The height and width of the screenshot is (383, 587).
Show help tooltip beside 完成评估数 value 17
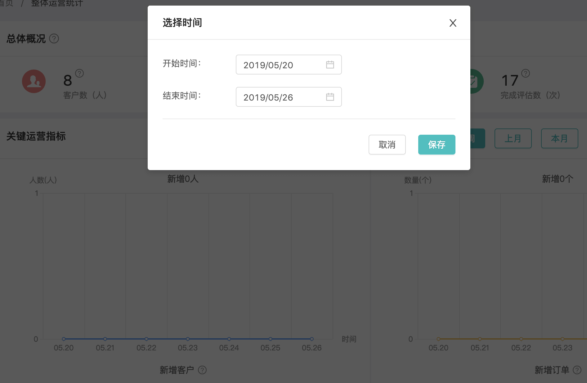[x=525, y=73]
